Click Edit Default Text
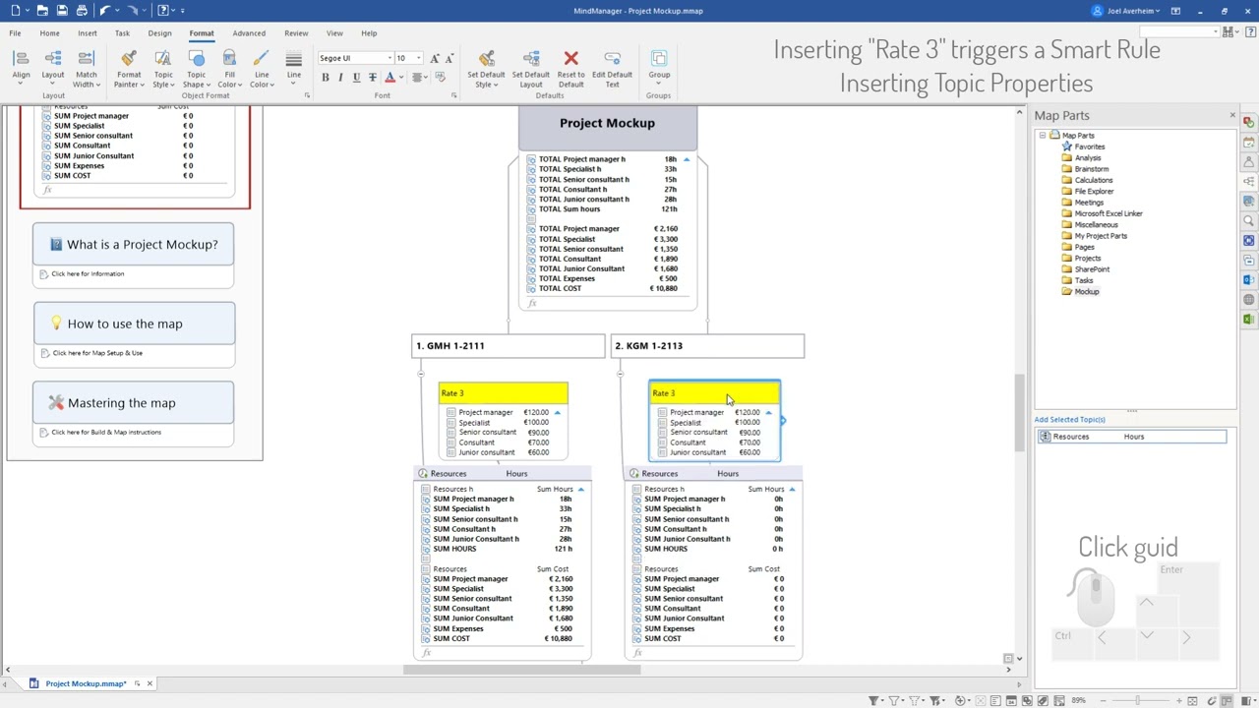Image resolution: width=1259 pixels, height=708 pixels. [612, 69]
